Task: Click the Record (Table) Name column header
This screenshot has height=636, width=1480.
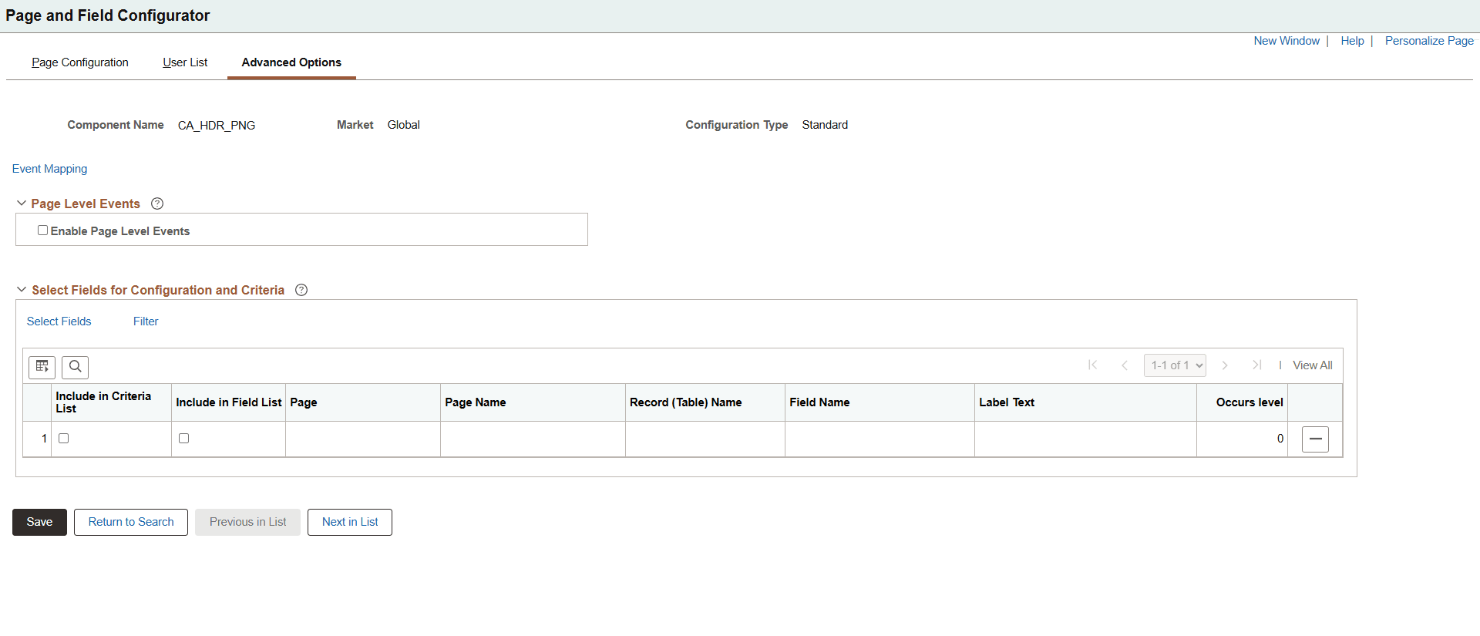Action: (686, 402)
